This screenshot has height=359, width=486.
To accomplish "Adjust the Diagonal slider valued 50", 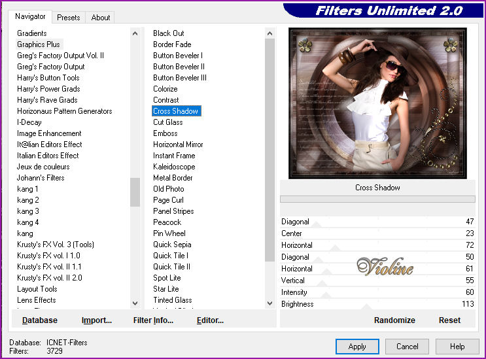I will [377, 257].
